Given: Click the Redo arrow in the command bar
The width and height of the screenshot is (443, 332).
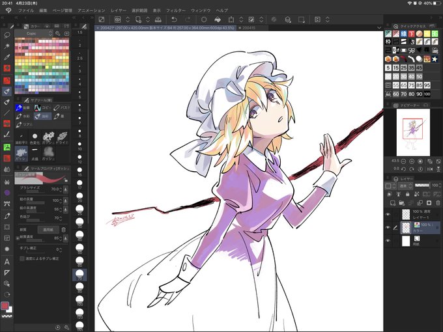Looking at the screenshot, I should [x=188, y=20].
